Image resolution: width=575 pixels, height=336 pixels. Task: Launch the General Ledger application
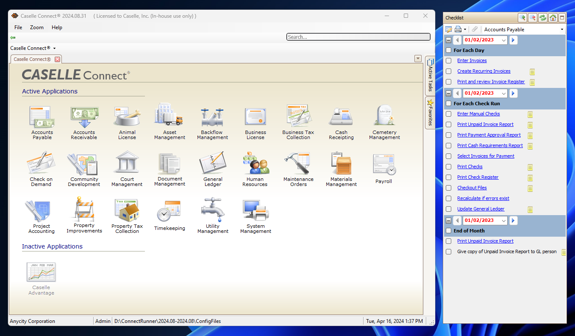(x=213, y=169)
